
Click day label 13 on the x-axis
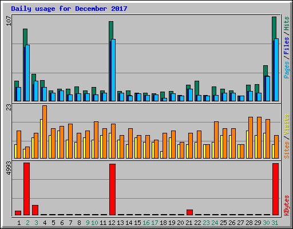[120, 223]
